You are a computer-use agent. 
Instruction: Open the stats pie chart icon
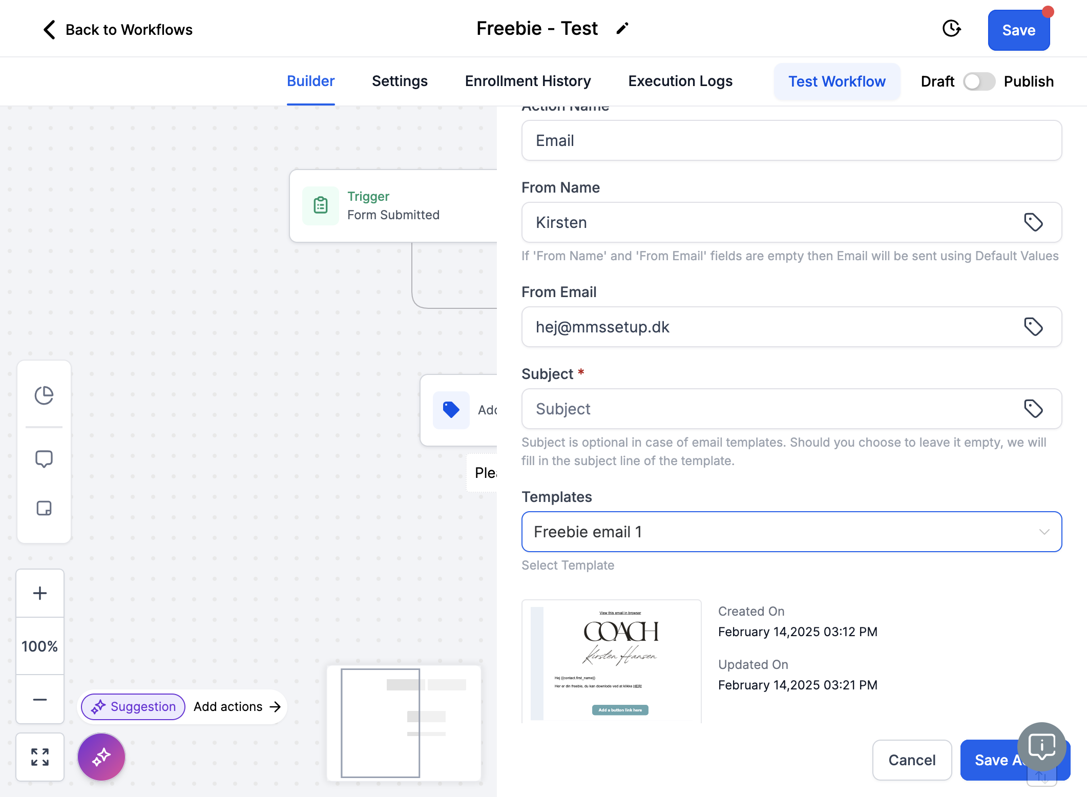(44, 395)
